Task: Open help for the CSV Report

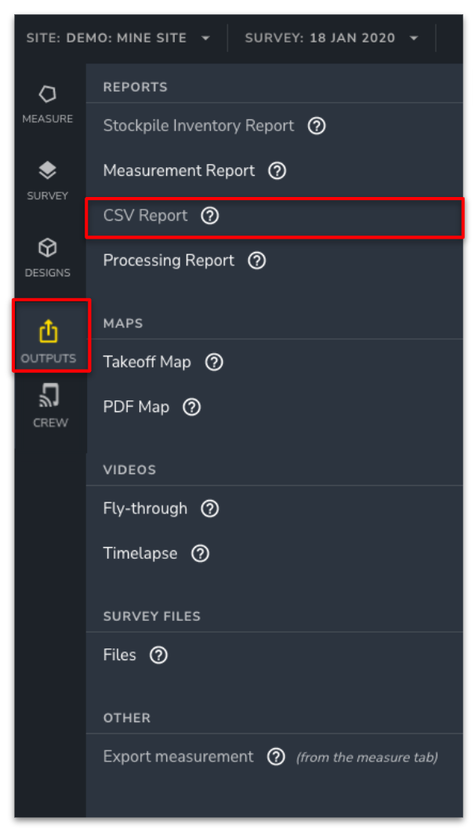Action: point(209,216)
